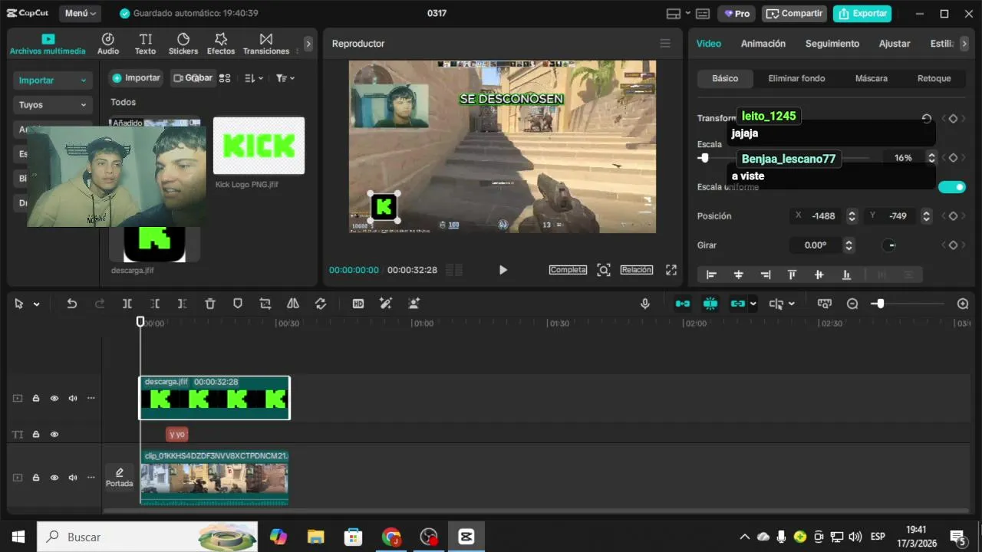Set preview quality via Completa button
Screen dimensions: 982x552
tap(568, 270)
